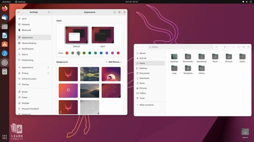Choose the red accent color

118,53
